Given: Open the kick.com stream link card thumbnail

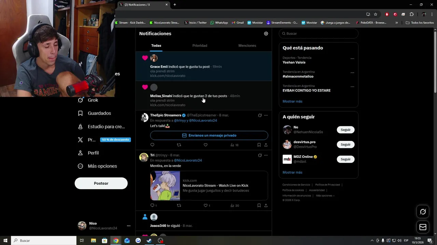Looking at the screenshot, I should click(165, 186).
